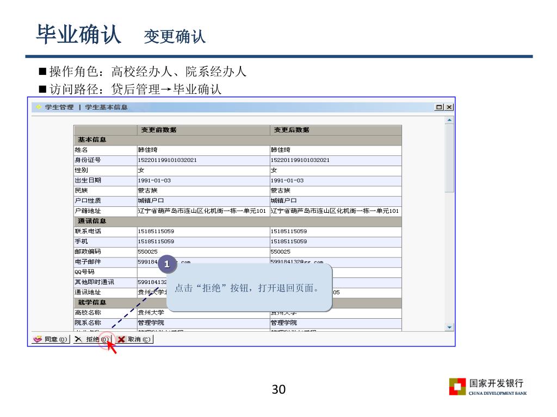The image size is (557, 417).
Task: Maximize the 学生基本信息 window
Action: point(440,107)
